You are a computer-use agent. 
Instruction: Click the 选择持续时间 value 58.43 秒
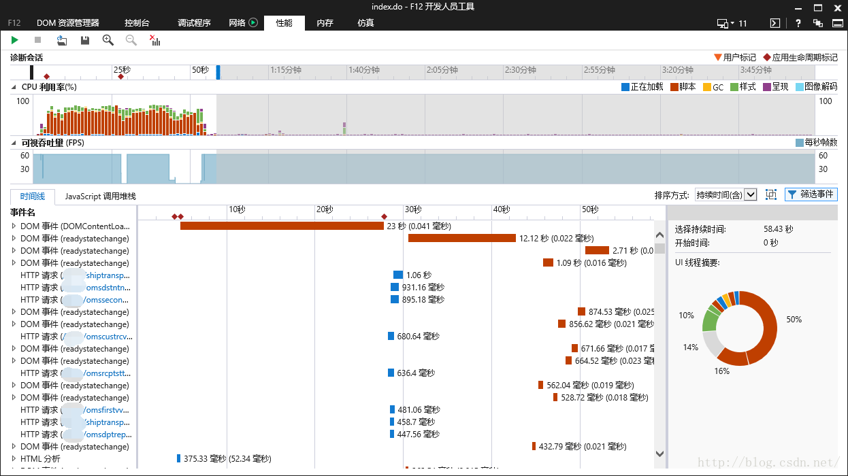779,230
